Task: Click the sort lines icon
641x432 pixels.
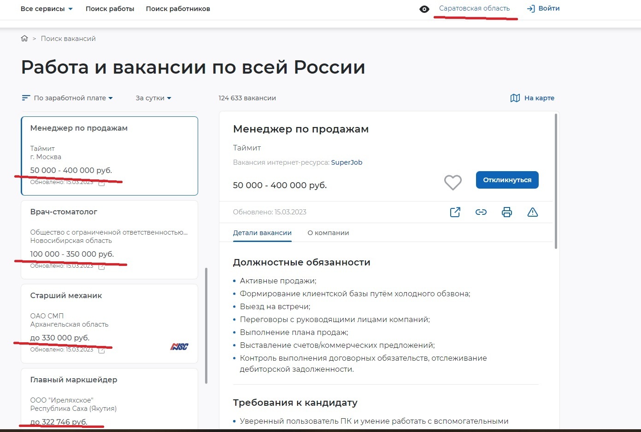Action: [26, 98]
